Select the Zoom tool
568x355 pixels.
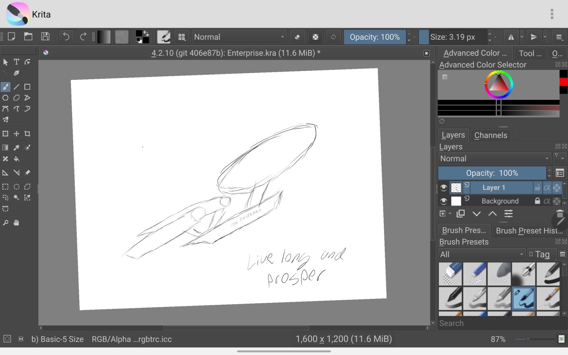(x=5, y=223)
